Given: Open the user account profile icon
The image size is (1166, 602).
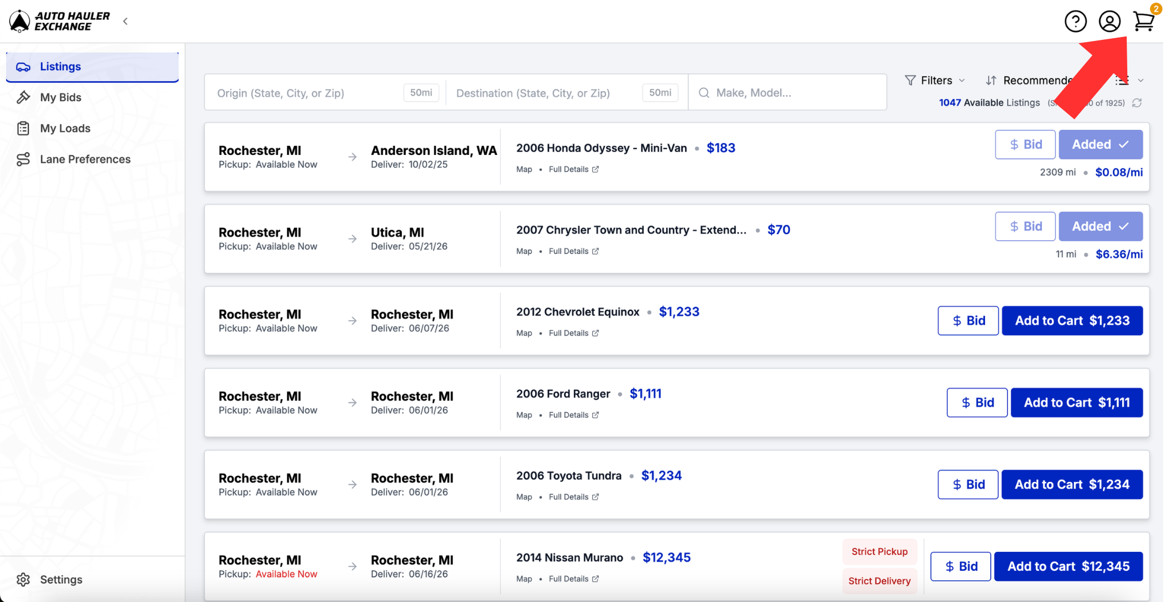Looking at the screenshot, I should point(1109,22).
